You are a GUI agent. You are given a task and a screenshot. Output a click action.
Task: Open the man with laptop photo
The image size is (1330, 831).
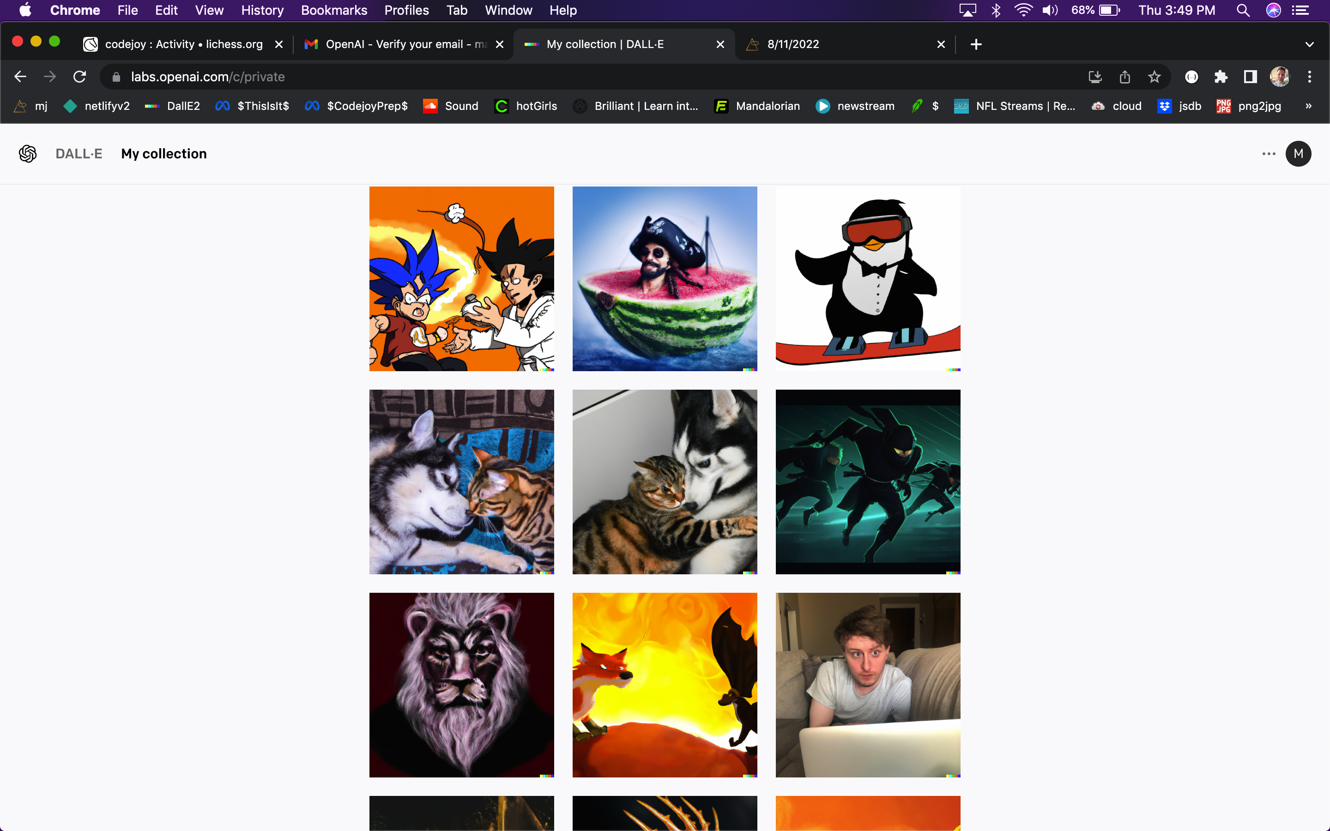point(868,685)
